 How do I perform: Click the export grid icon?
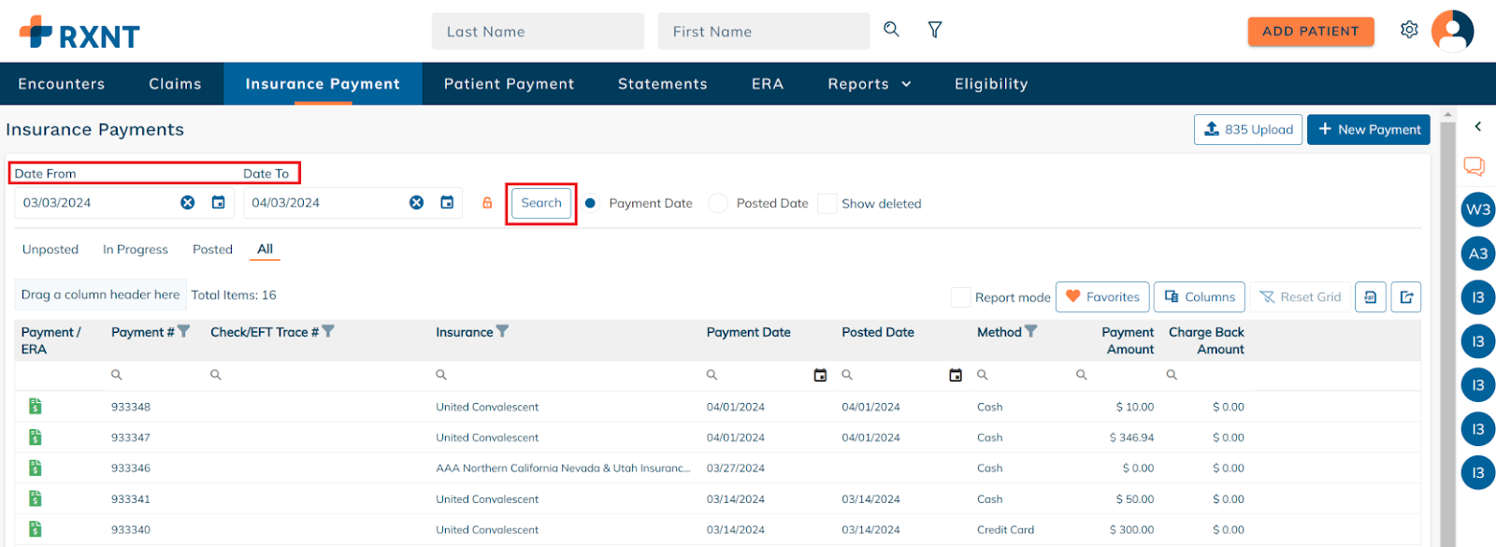coord(1406,297)
